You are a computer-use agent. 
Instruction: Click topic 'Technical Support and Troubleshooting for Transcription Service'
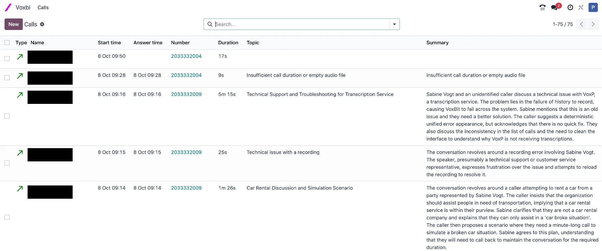pos(320,94)
